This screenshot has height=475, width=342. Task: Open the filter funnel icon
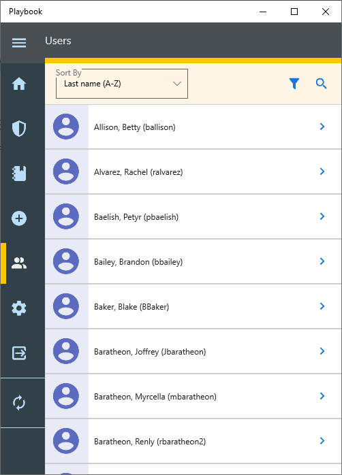click(x=294, y=84)
